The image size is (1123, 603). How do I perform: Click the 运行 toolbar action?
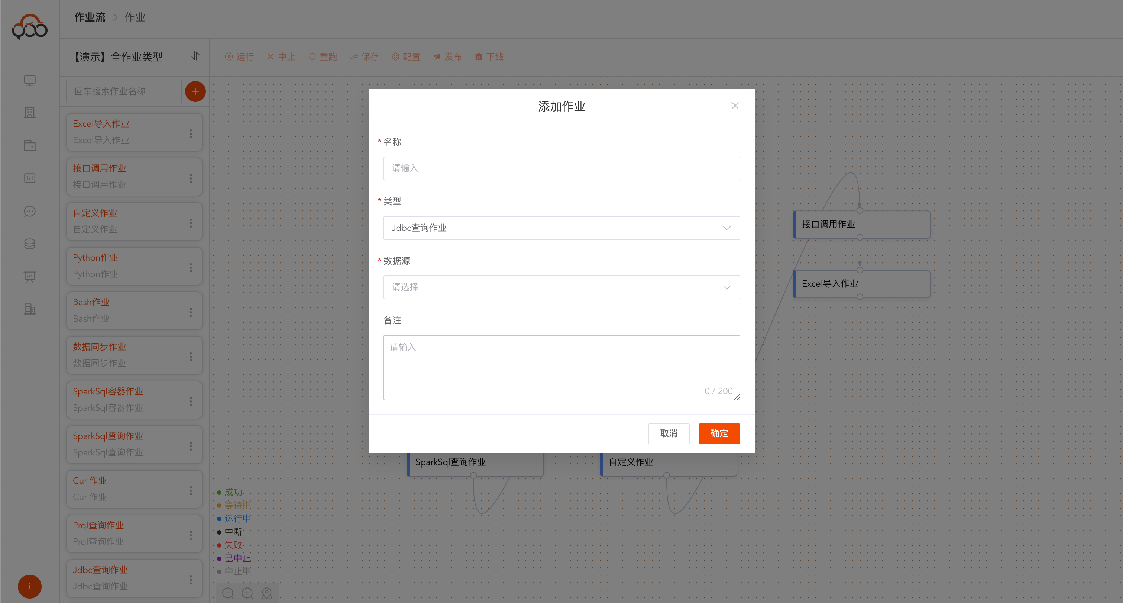239,57
